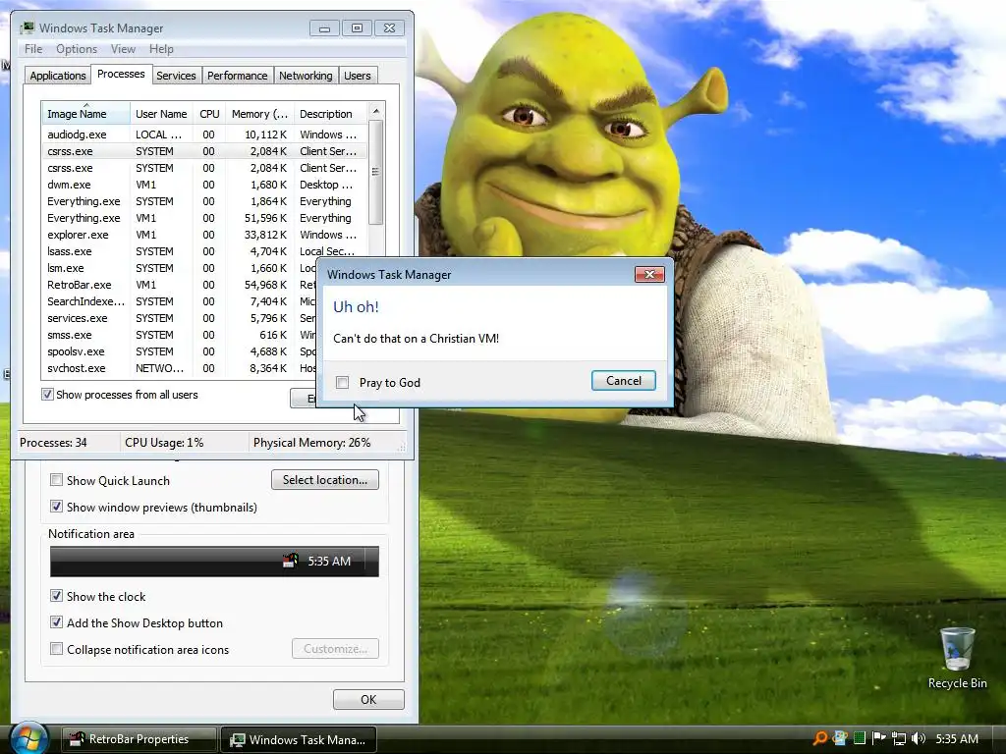Click the process list scroll up arrow
This screenshot has width=1006, height=754.
[376, 111]
